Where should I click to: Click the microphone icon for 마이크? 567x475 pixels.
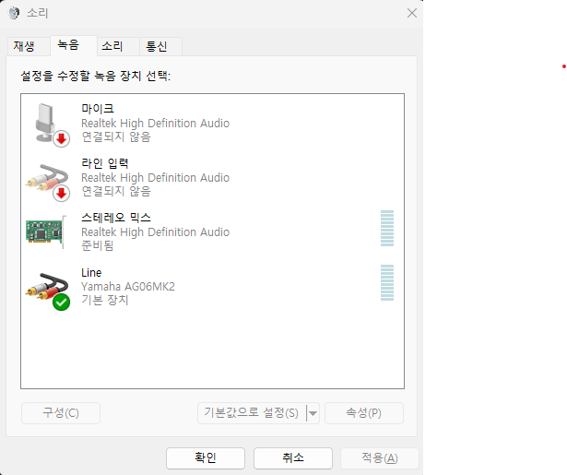46,122
